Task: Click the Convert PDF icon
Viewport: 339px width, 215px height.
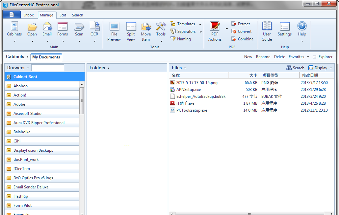Action: 234,31
